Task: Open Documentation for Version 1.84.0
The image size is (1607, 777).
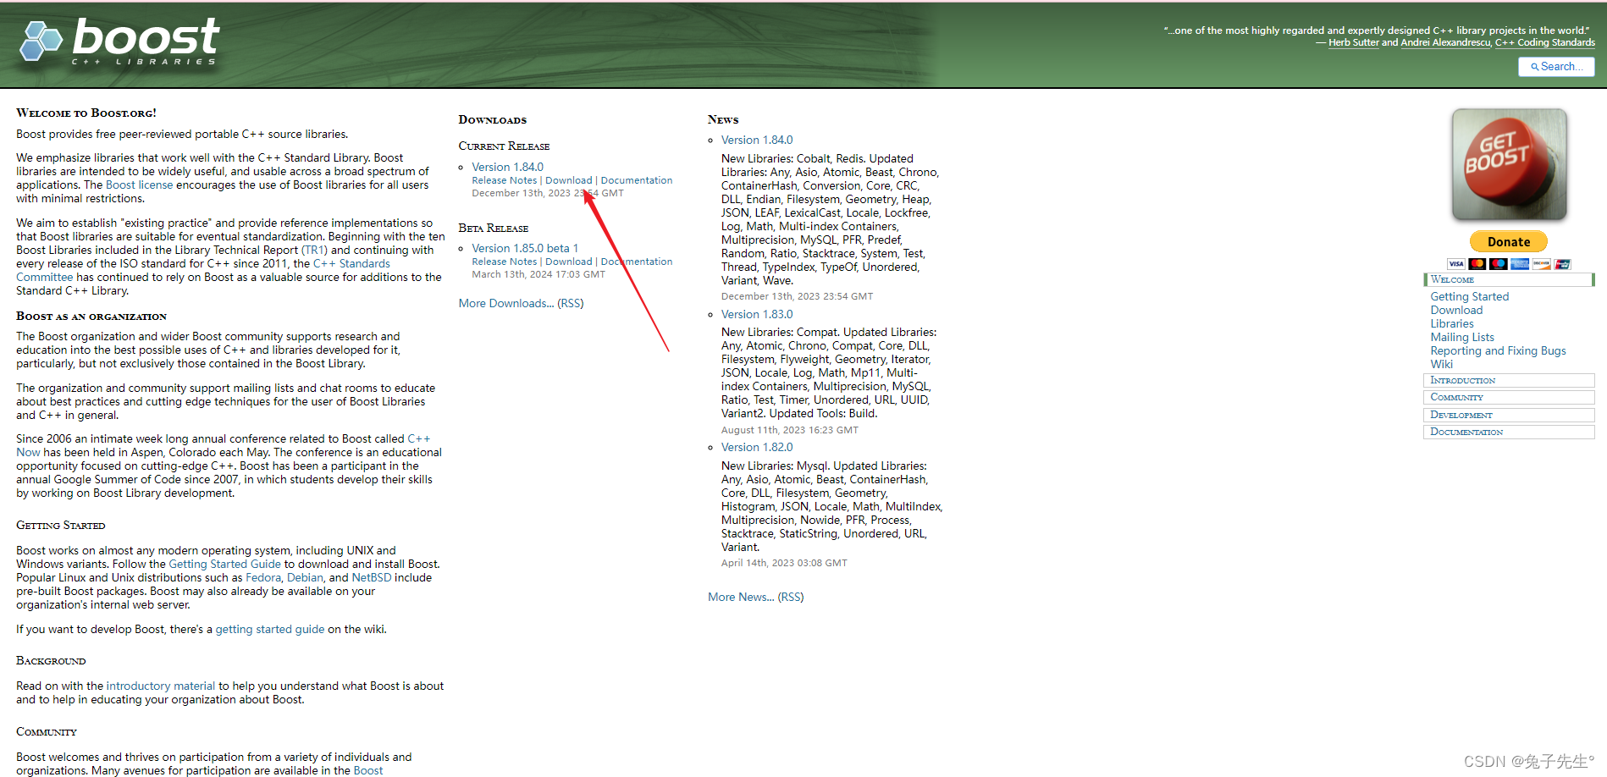Action: click(x=636, y=180)
